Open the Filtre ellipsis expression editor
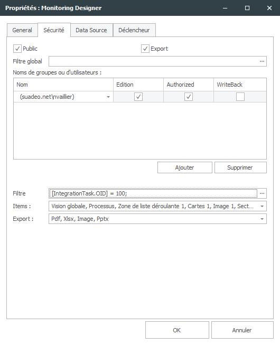280x345 pixels. point(262,193)
